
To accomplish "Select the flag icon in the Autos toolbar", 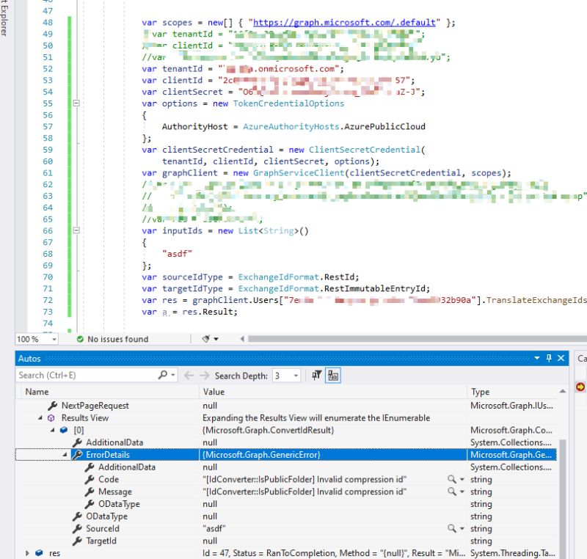I will tap(315, 376).
